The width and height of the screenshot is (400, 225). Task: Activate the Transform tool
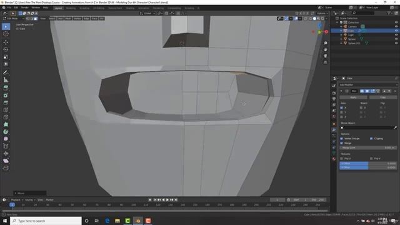point(6,64)
